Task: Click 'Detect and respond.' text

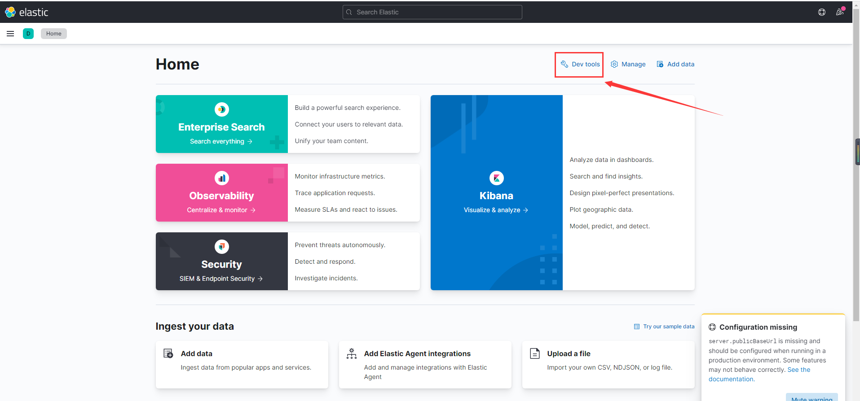Action: click(x=325, y=262)
